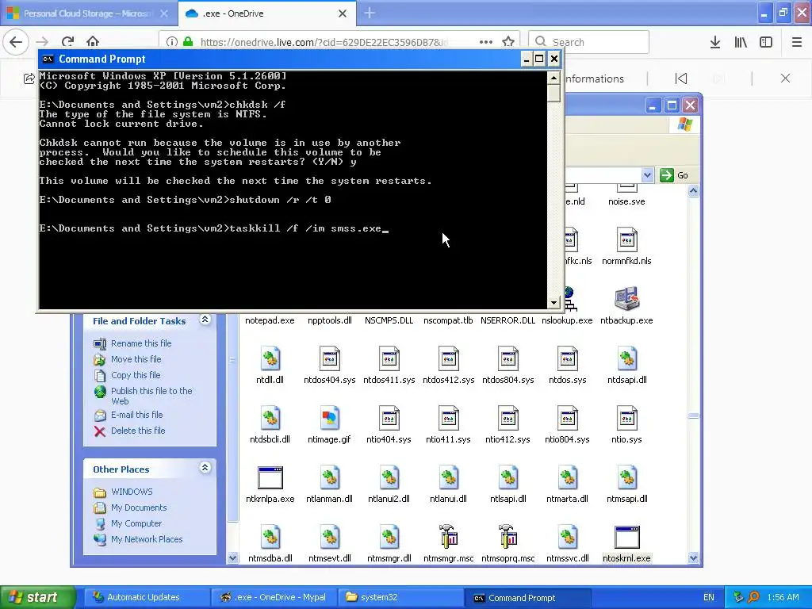This screenshot has height=609, width=812.
Task: Select the ntmsmgr.msc file icon
Action: click(449, 537)
